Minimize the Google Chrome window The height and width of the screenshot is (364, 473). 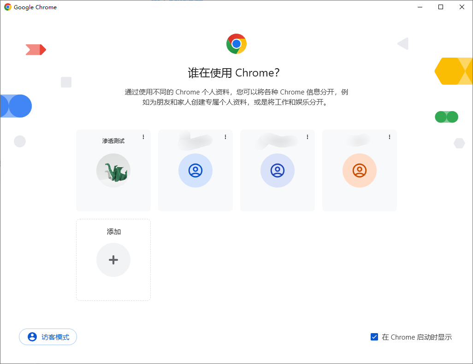point(420,7)
